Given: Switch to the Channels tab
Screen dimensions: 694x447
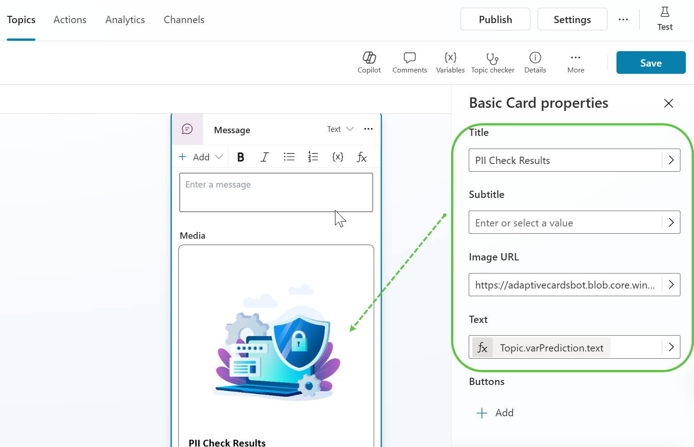Looking at the screenshot, I should (x=184, y=20).
